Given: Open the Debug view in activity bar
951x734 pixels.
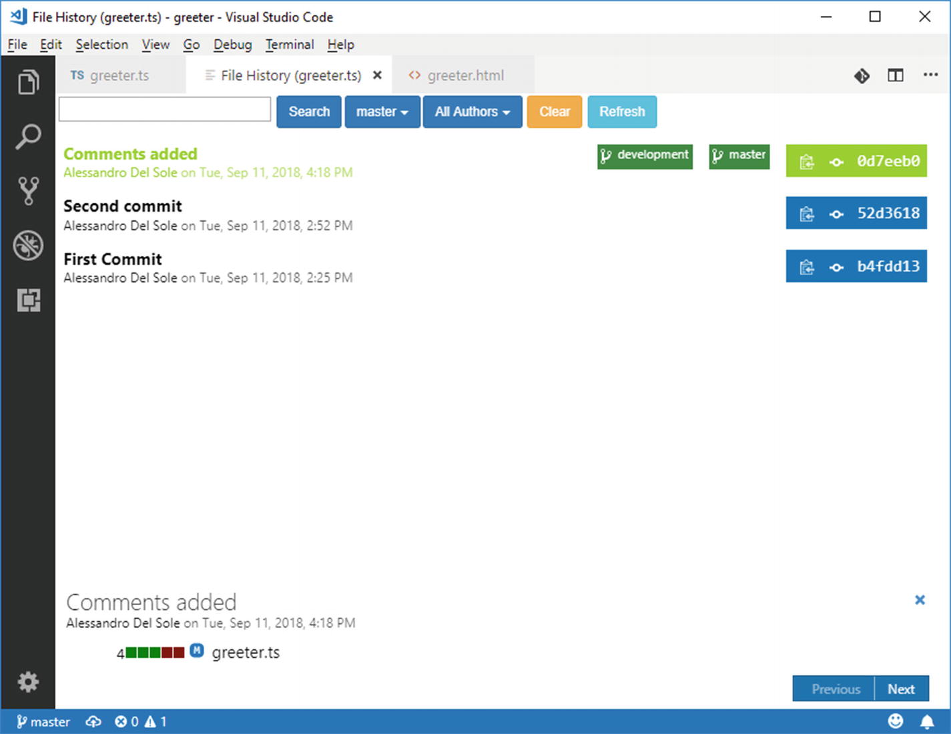Looking at the screenshot, I should [x=28, y=246].
